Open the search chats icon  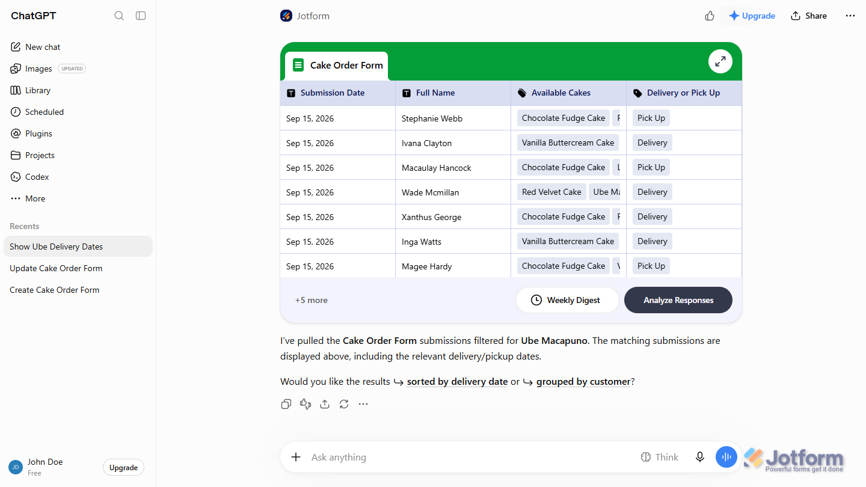click(x=119, y=16)
